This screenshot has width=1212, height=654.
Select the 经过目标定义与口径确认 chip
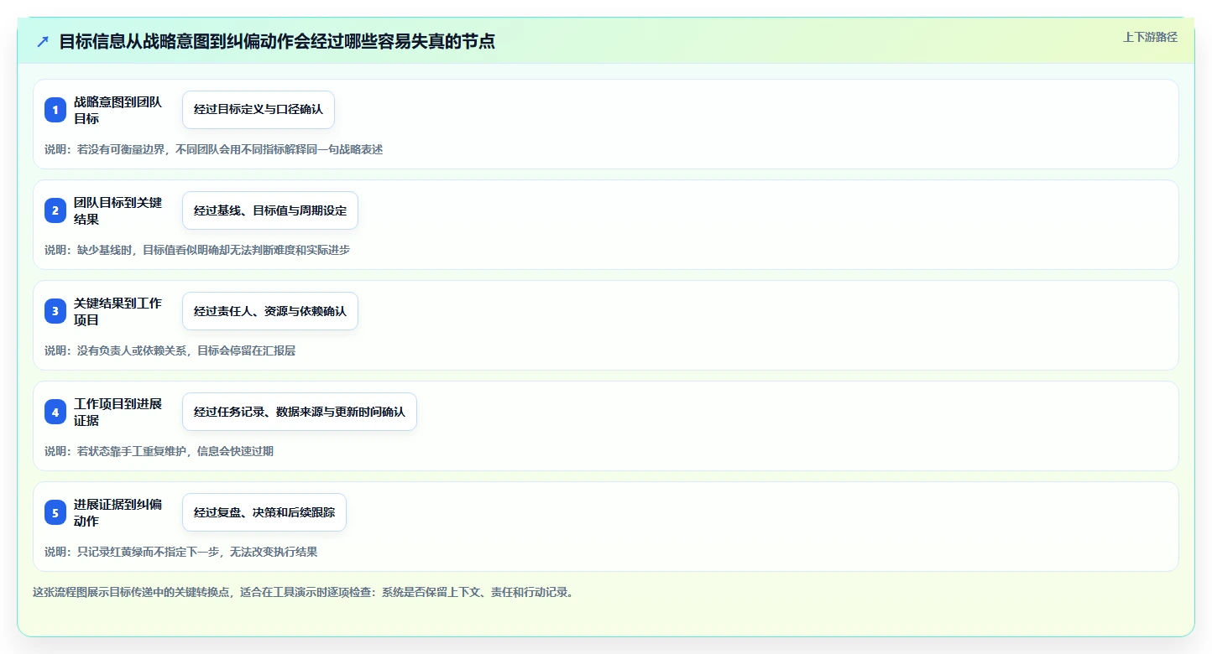259,110
